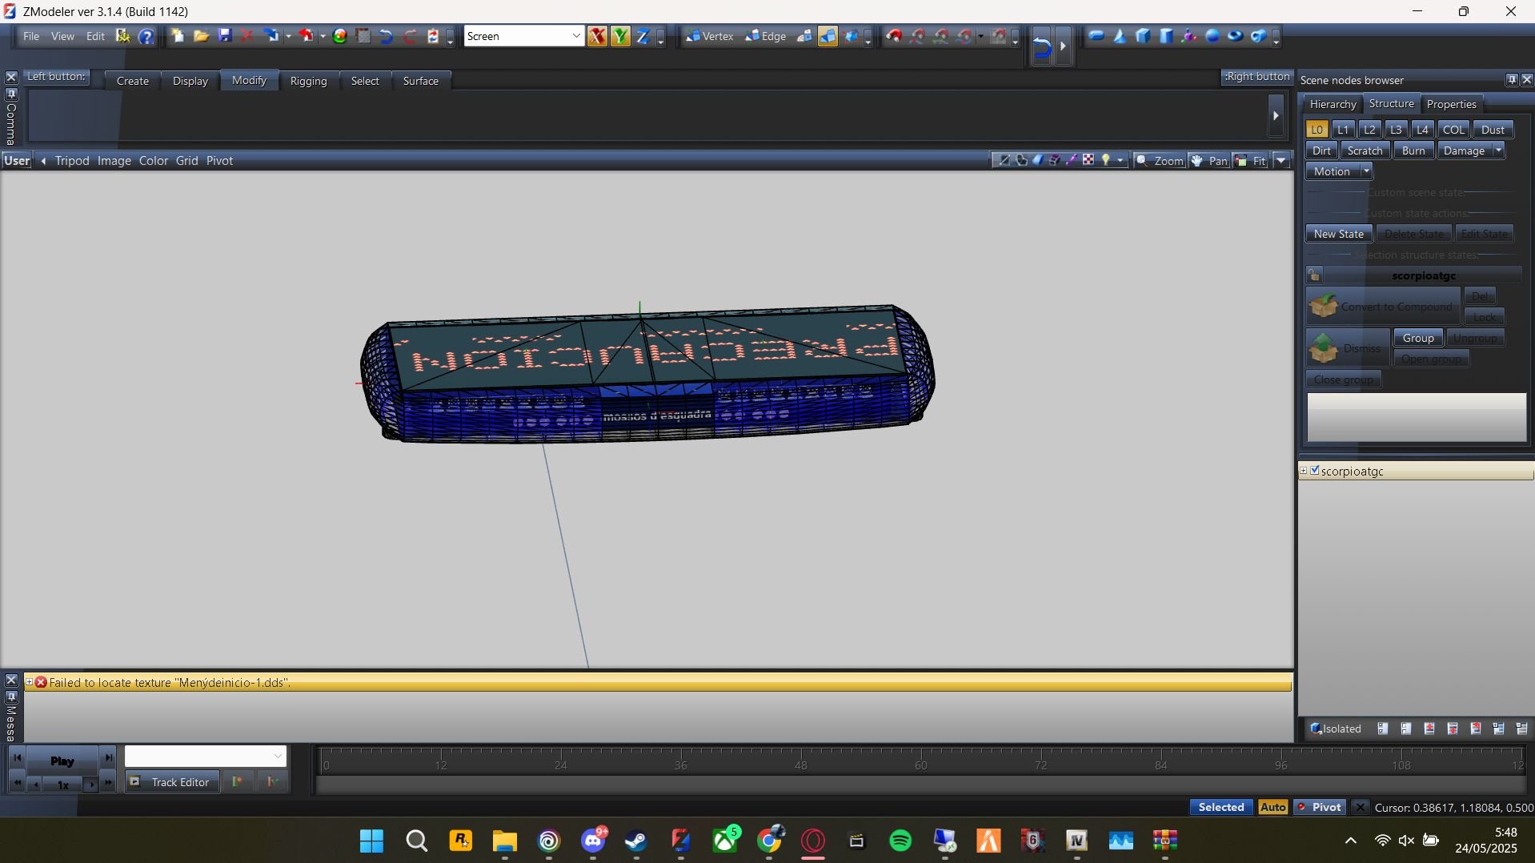Toggle the Y axis constraint
Screen dimensions: 1535x863
620,36
